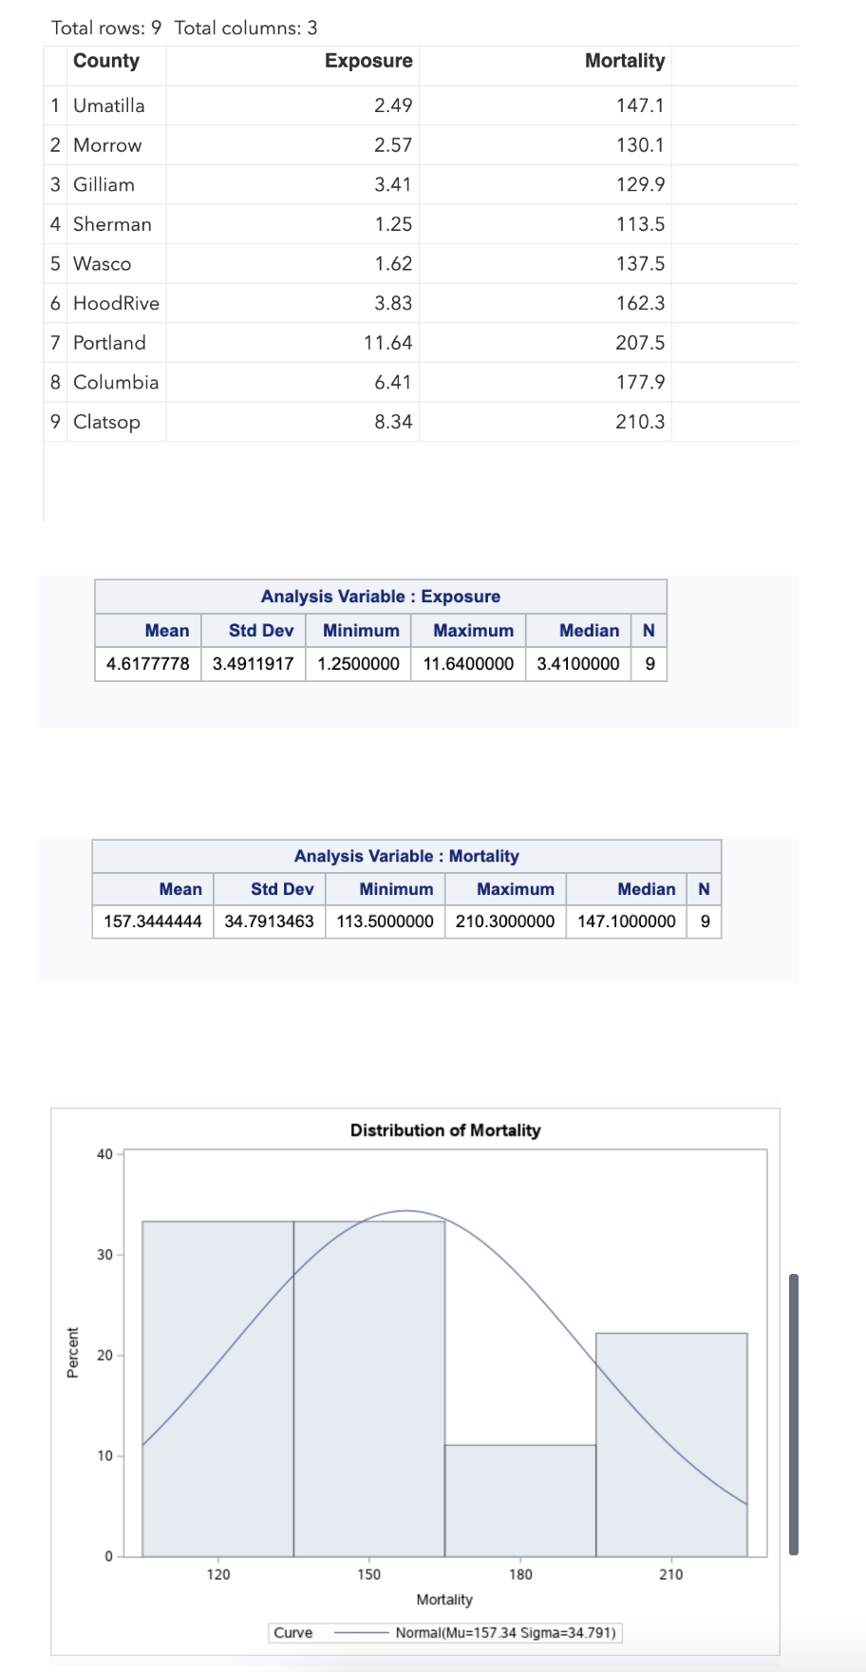This screenshot has height=1672, width=866.
Task: Click the shortest histogram bar near 180
Action: point(520,1500)
